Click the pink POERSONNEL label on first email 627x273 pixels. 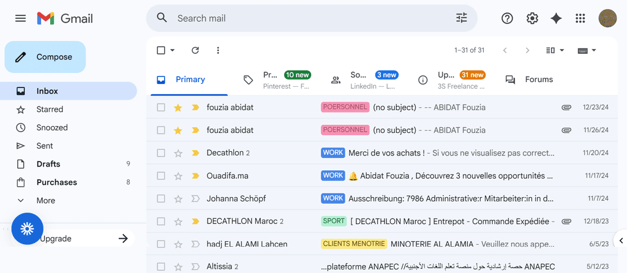345,107
